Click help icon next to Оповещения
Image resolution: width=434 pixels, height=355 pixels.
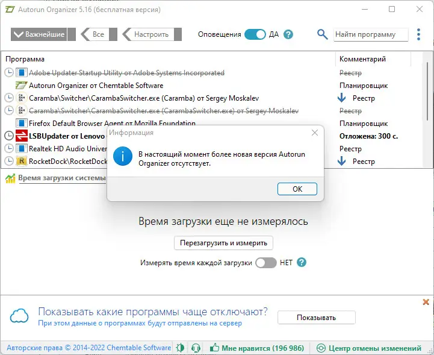[288, 34]
